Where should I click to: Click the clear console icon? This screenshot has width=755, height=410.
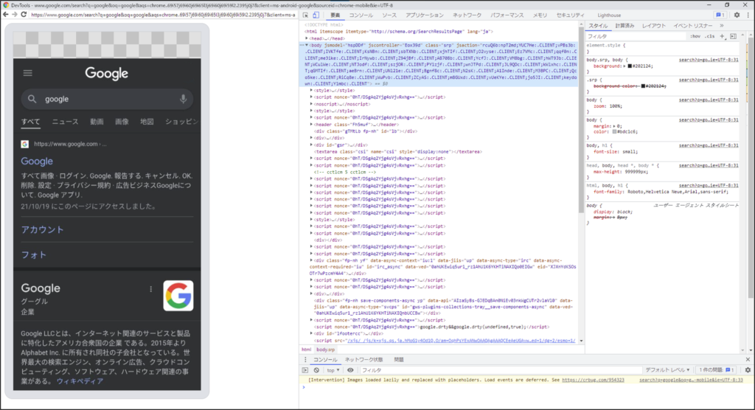click(316, 370)
